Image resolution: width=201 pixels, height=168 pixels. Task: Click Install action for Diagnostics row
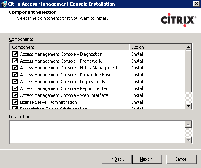tap(138, 54)
